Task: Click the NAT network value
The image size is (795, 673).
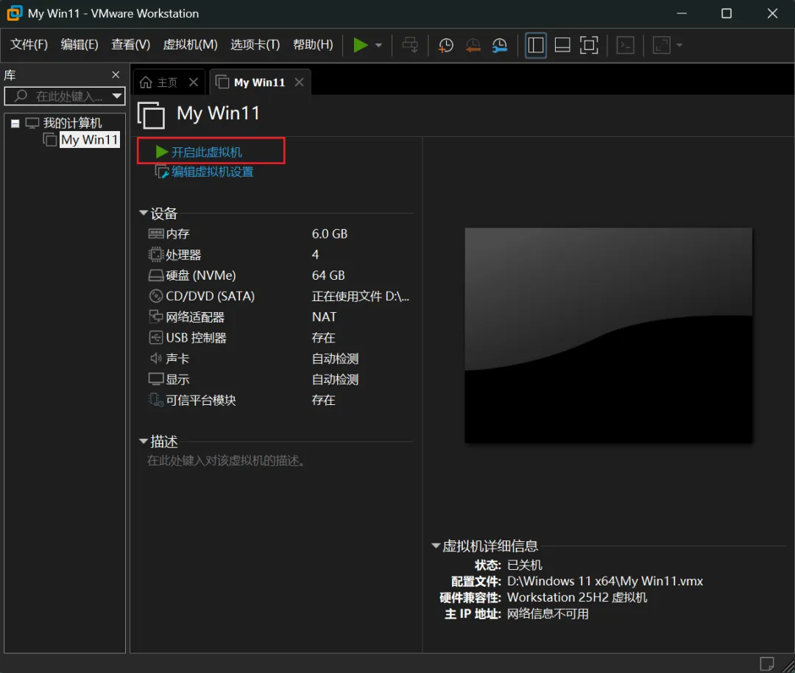Action: pyautogui.click(x=324, y=317)
